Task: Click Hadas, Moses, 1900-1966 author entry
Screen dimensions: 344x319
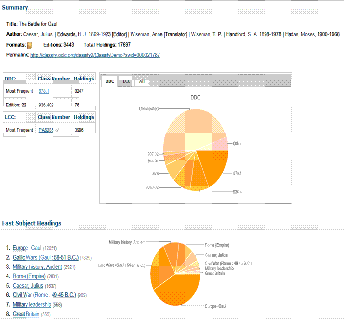Action: tap(312, 34)
